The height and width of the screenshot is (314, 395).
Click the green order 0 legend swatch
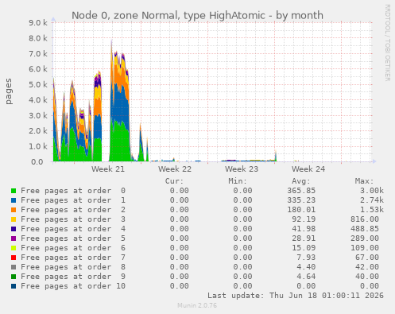(14, 191)
